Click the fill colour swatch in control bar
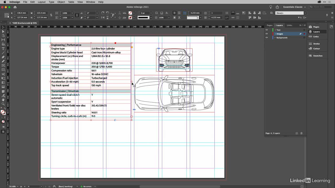Image resolution: width=335 pixels, height=188 pixels. point(130,13)
